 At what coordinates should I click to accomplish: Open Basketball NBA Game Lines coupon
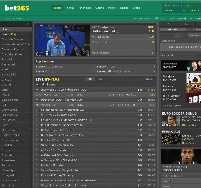pyautogui.click(x=126, y=72)
